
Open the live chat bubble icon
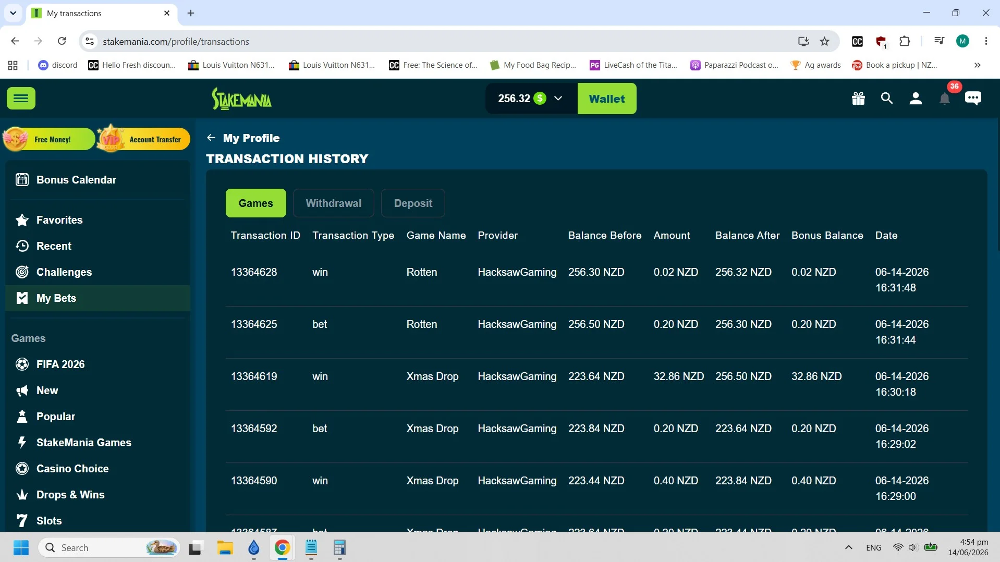coord(973,98)
